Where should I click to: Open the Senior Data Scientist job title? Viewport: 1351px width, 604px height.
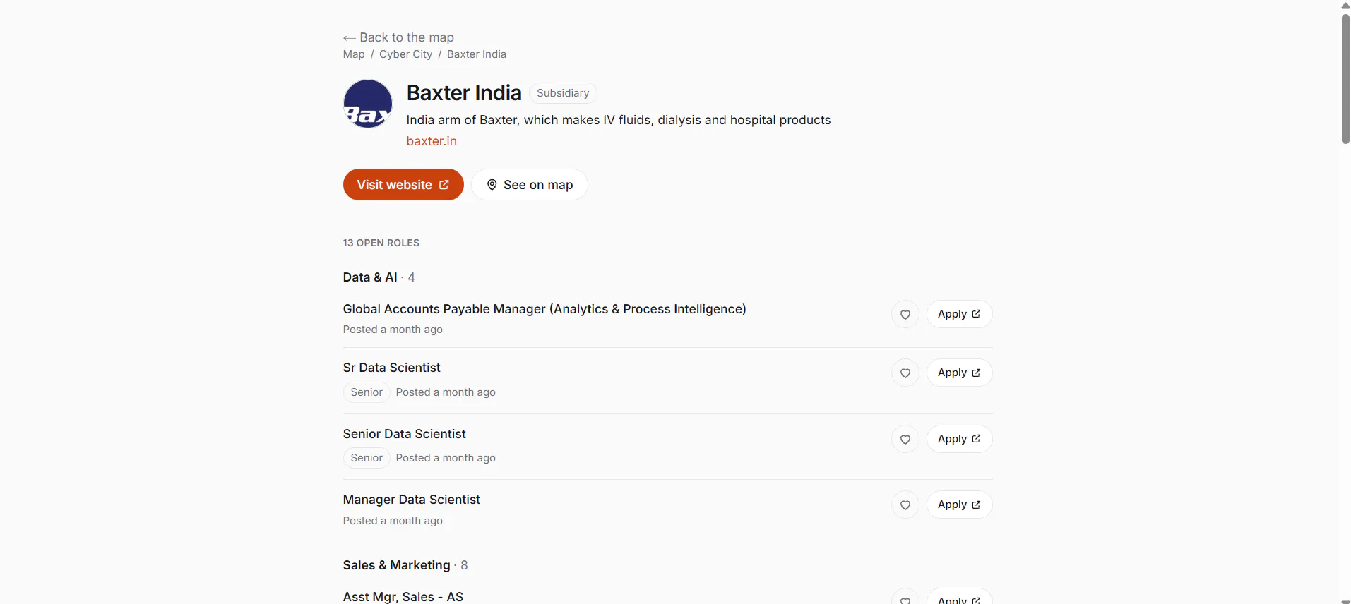point(405,434)
